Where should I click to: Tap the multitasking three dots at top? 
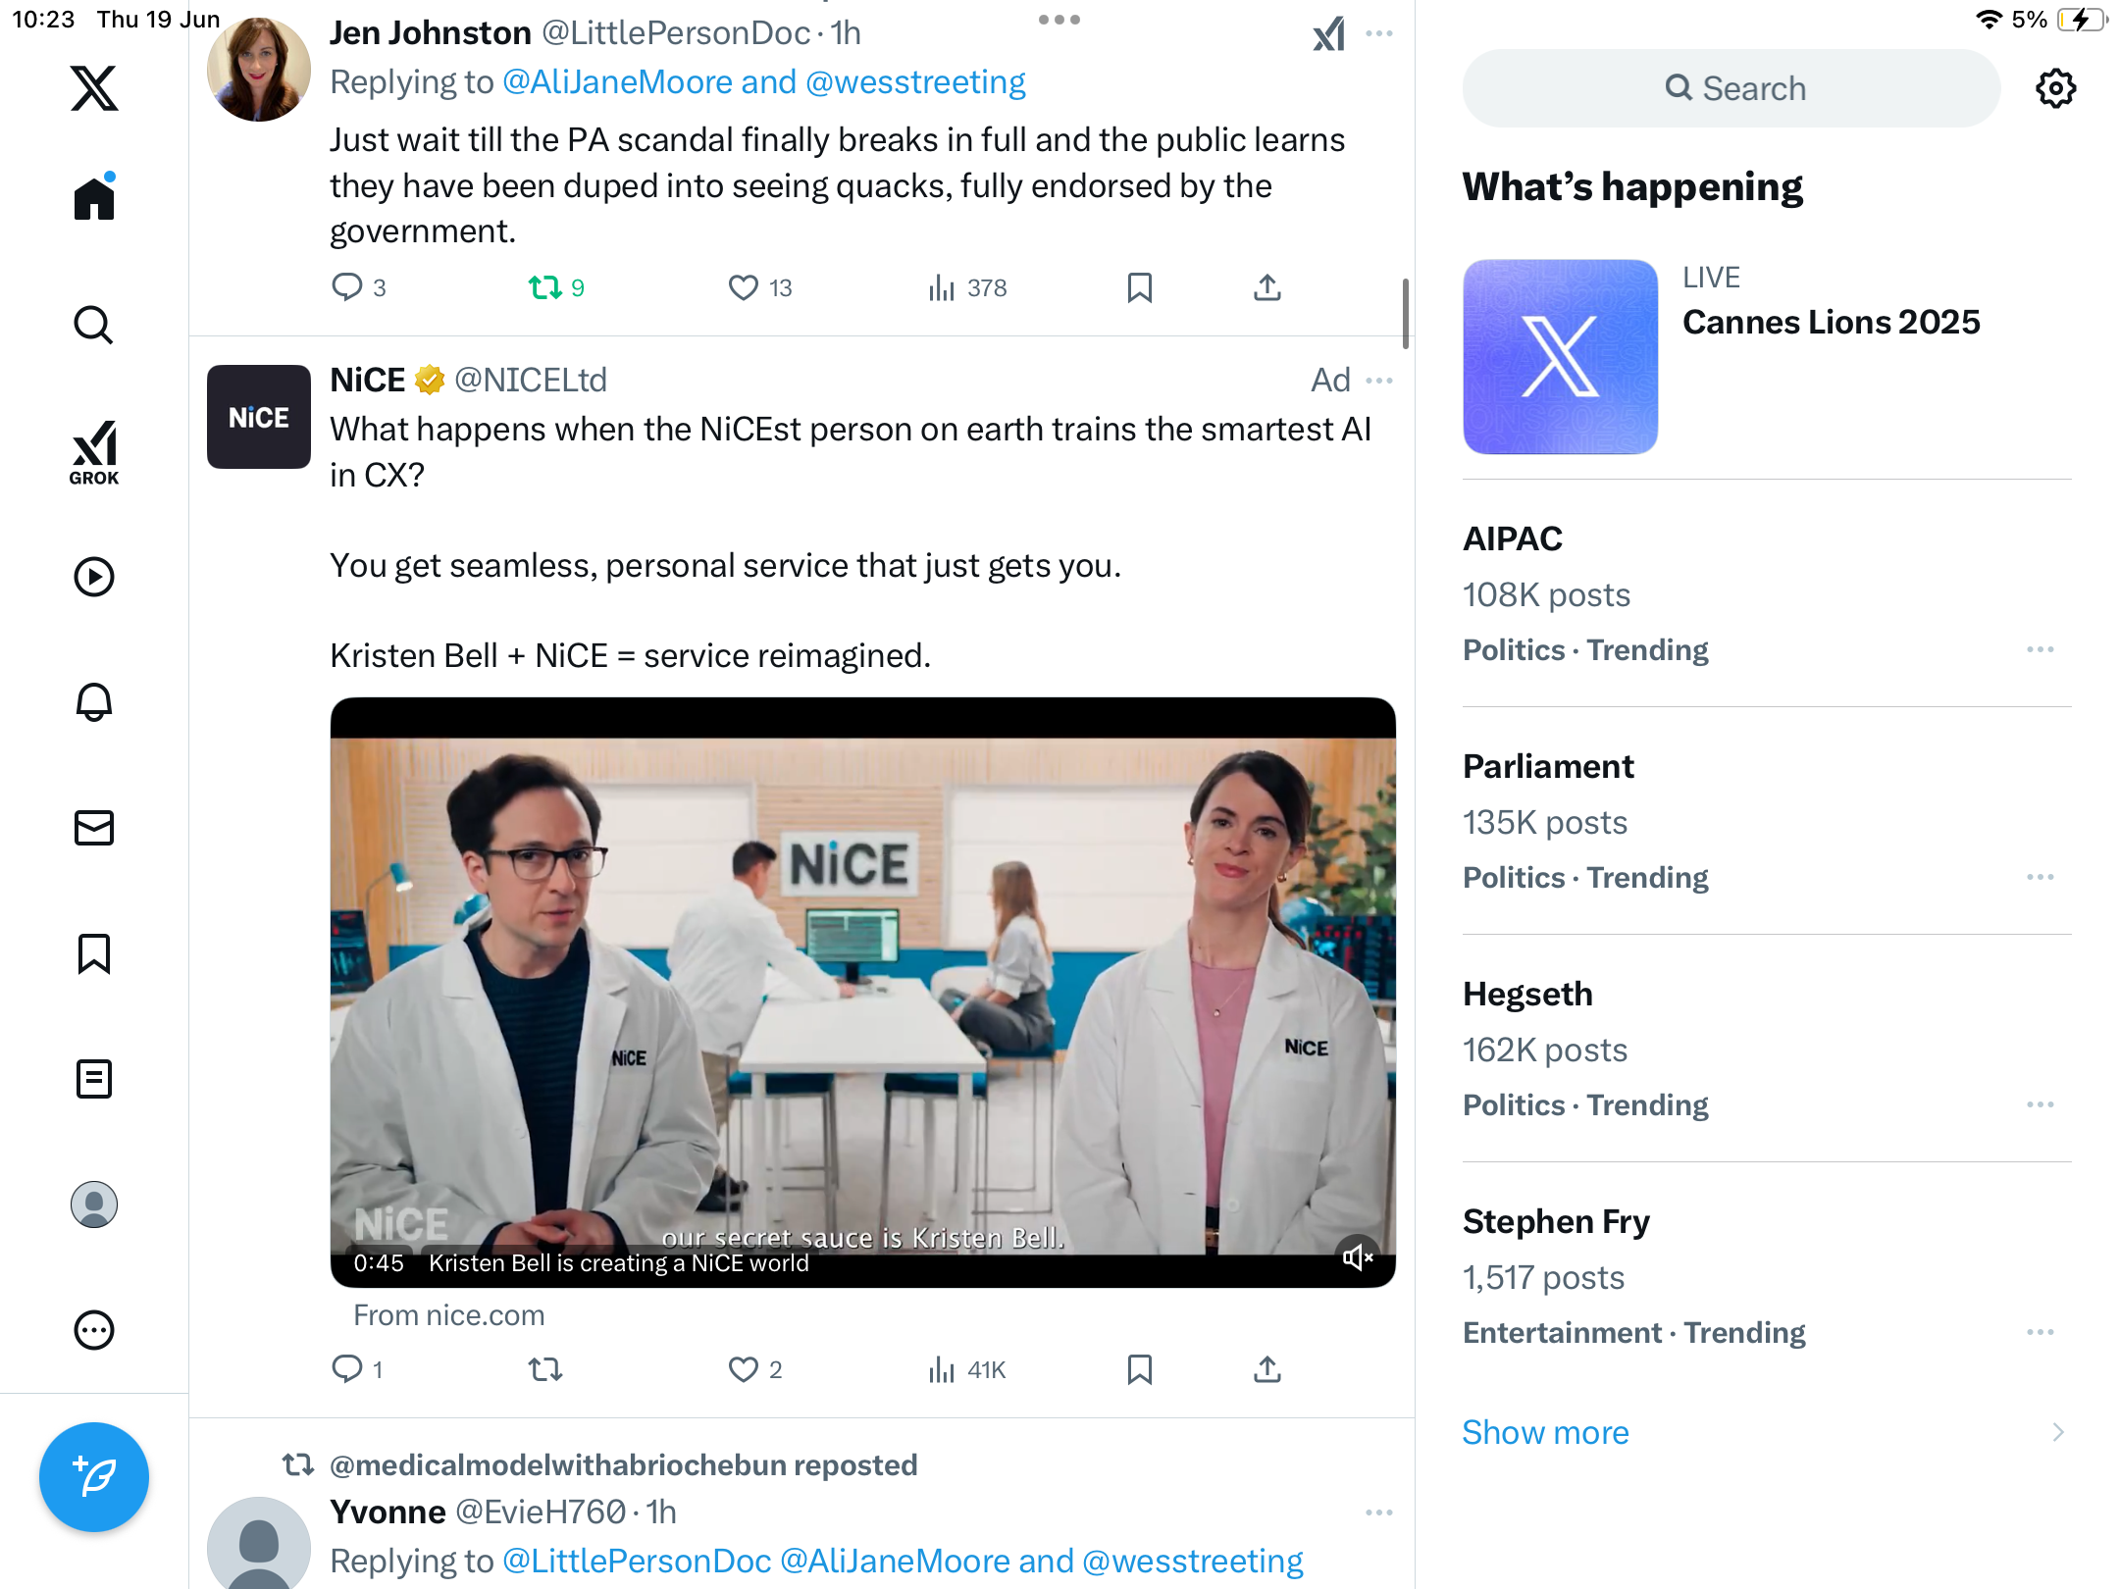pyautogui.click(x=1059, y=20)
